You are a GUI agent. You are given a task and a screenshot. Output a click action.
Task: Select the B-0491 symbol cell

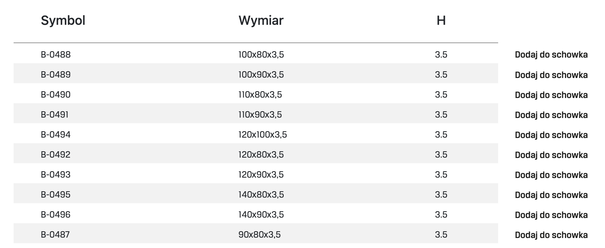point(54,115)
